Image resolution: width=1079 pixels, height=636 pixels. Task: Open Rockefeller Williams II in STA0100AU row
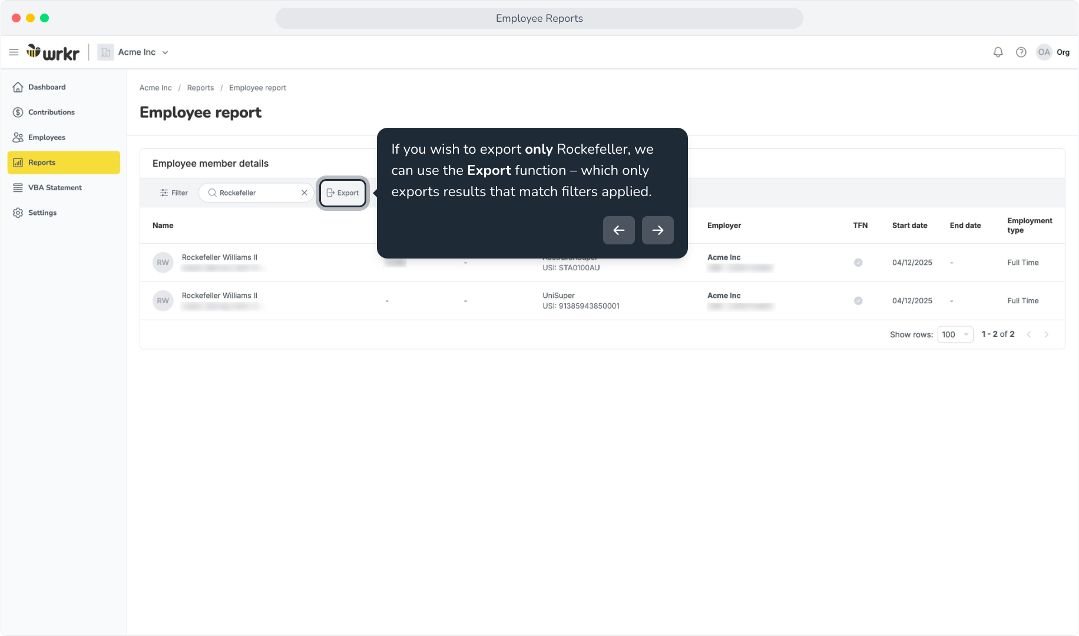(220, 257)
